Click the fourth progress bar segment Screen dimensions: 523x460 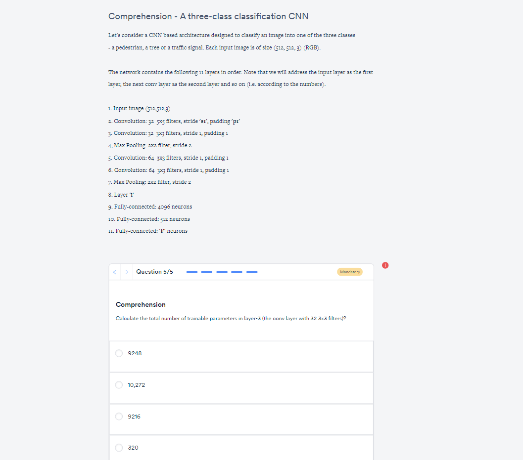[x=237, y=272]
